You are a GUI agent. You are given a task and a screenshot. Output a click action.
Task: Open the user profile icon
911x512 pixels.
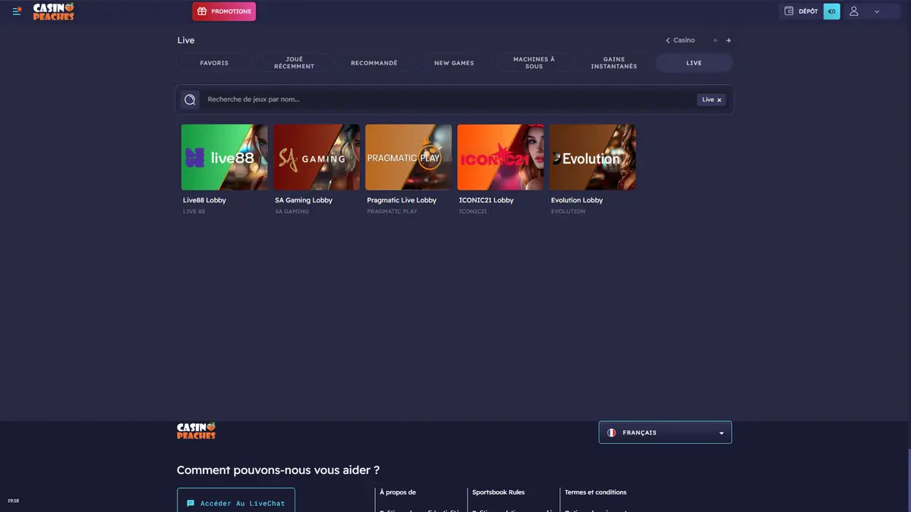point(854,11)
